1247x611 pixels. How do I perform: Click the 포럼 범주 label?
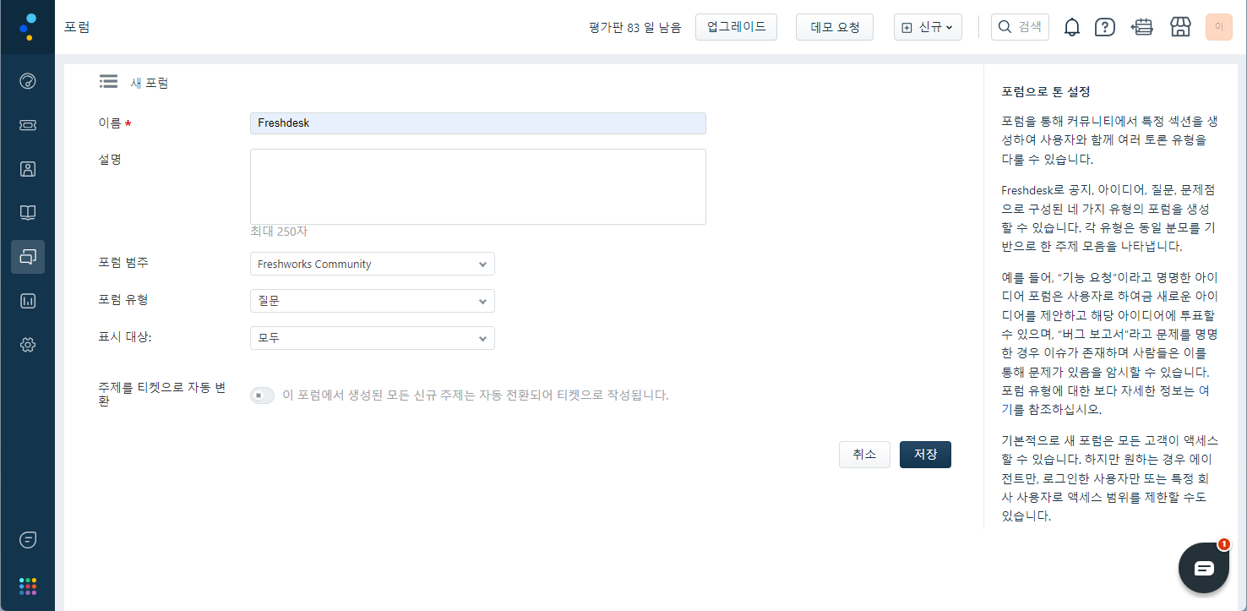123,262
